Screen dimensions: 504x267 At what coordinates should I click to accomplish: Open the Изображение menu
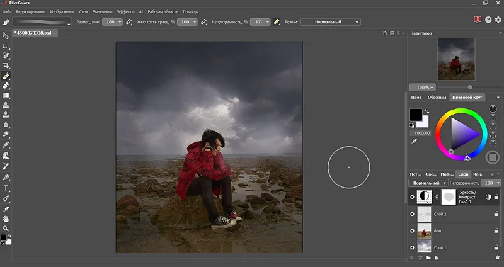point(62,11)
